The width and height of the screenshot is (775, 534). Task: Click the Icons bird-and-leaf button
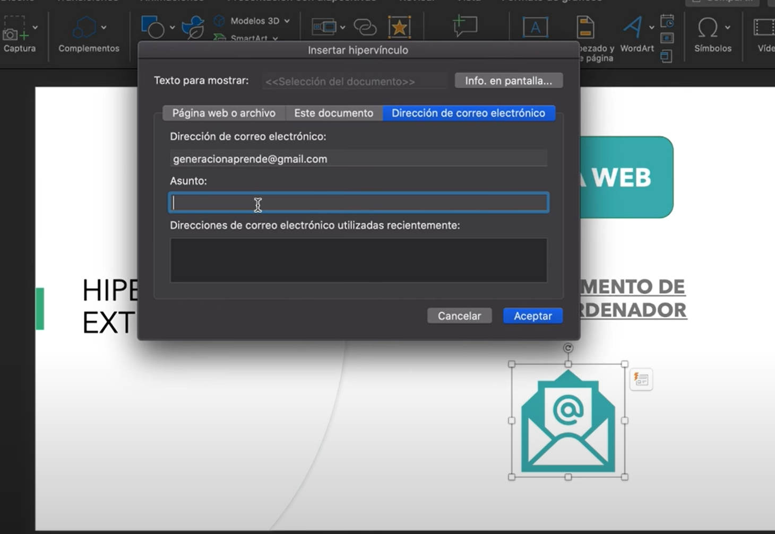pos(193,27)
